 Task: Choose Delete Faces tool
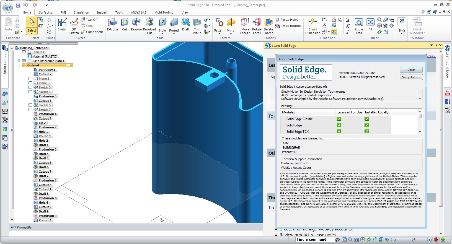click(268, 26)
